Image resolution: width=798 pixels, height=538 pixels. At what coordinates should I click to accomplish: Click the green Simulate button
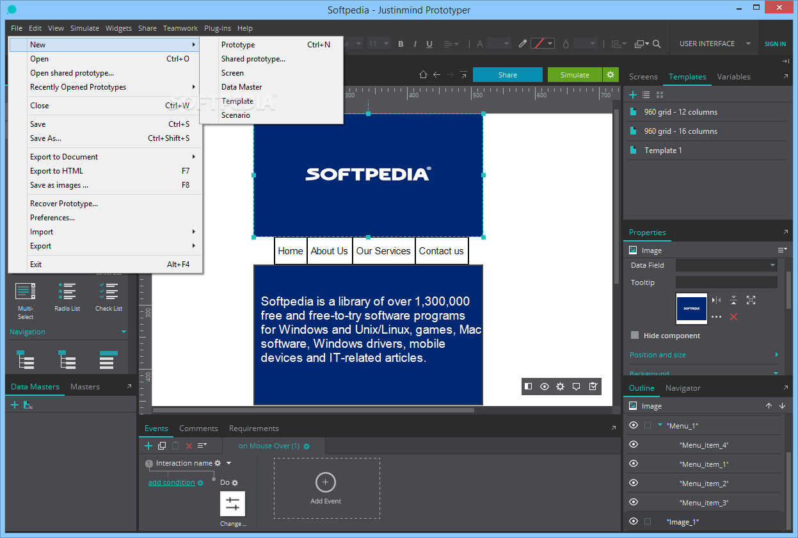pos(575,75)
